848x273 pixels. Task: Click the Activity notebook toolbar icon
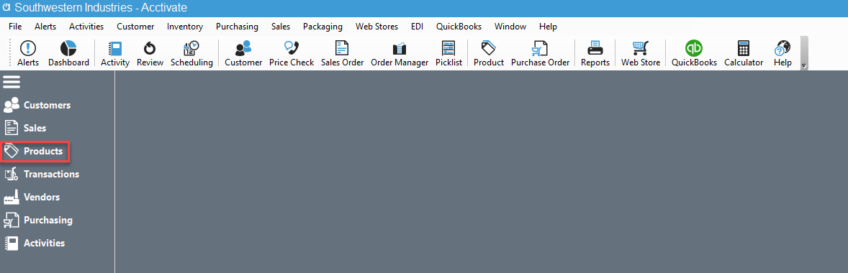[115, 54]
